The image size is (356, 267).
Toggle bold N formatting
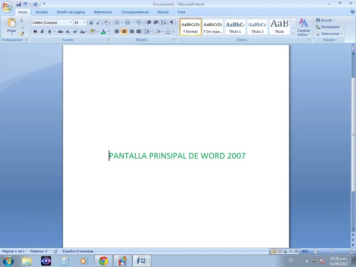point(35,32)
